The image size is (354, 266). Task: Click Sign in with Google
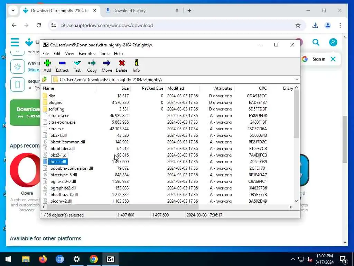tap(319, 59)
